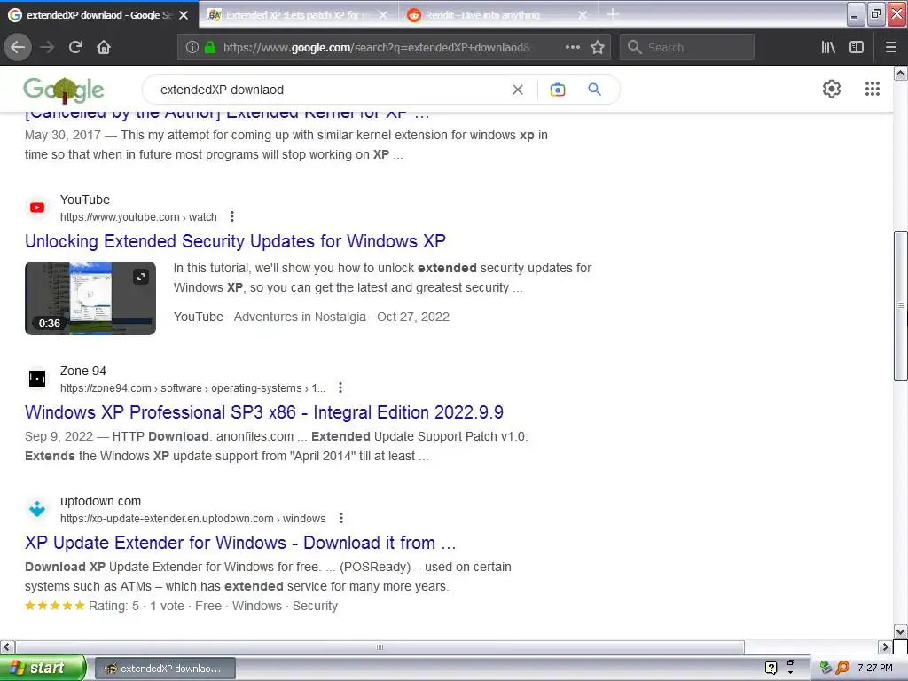Open page actions three-dot menu in address bar
The image size is (908, 681).
572,47
